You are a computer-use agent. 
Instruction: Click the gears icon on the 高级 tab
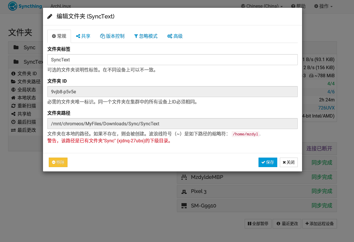coord(170,36)
